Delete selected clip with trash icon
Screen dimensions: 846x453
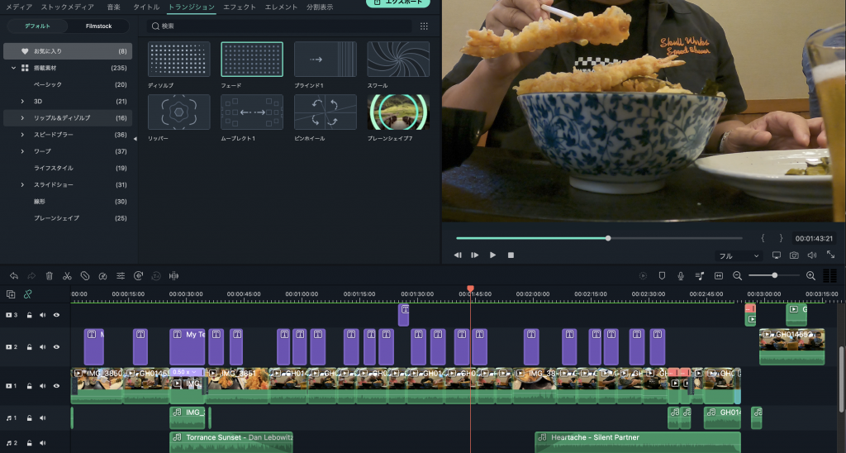point(49,276)
